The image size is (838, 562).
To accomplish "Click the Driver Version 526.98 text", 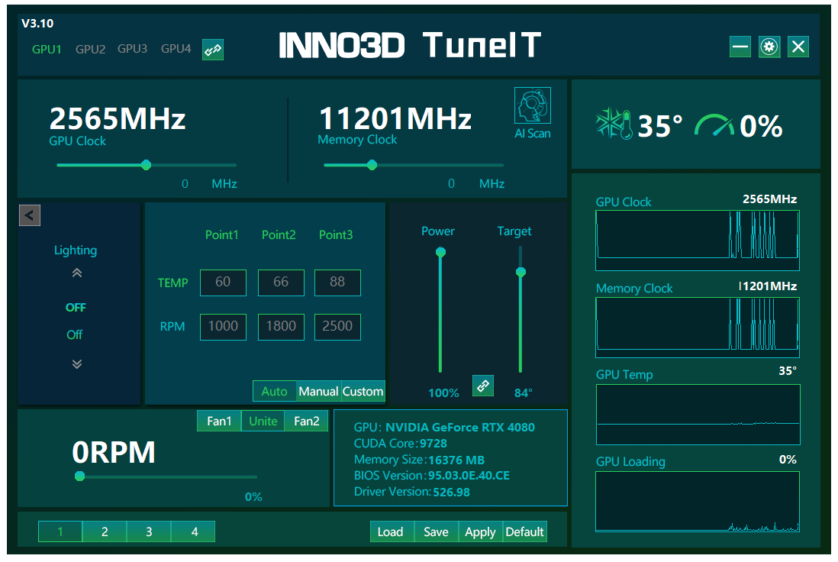I will click(x=412, y=492).
